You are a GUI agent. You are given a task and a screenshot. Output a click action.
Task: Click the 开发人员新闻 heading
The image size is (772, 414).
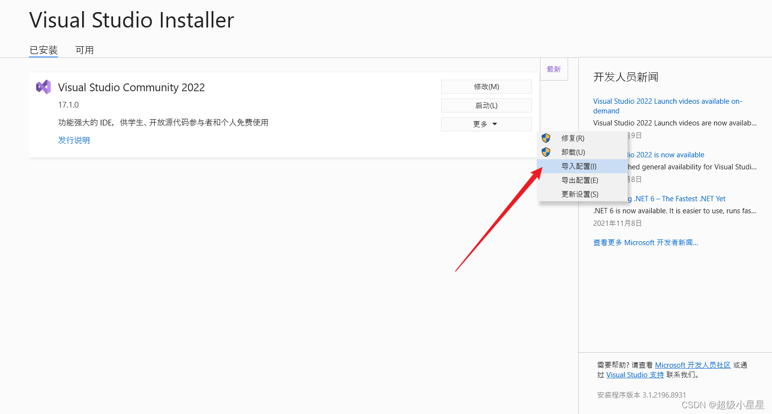tap(626, 77)
